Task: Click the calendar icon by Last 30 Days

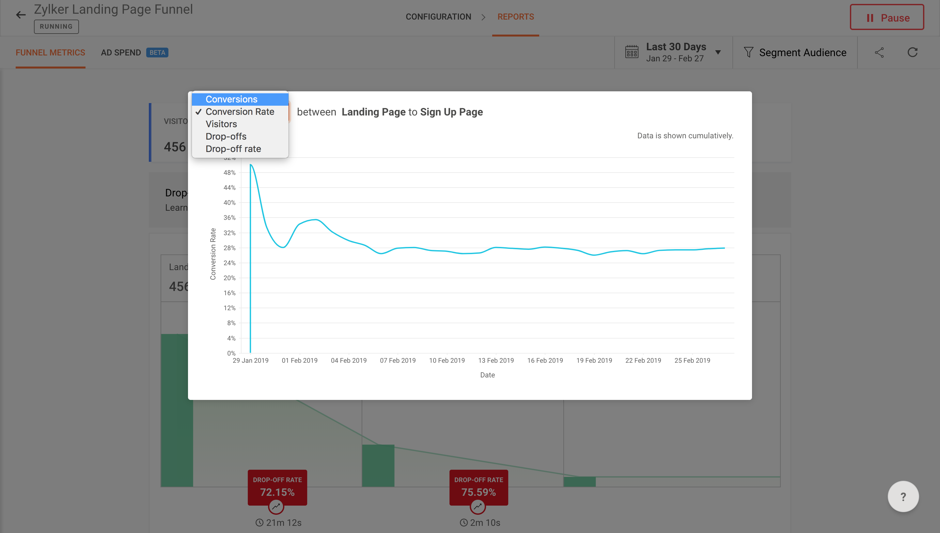Action: 632,52
